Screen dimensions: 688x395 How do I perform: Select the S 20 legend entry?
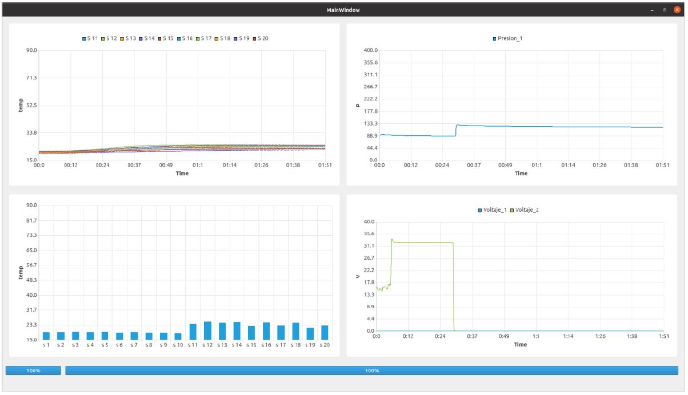pyautogui.click(x=261, y=39)
